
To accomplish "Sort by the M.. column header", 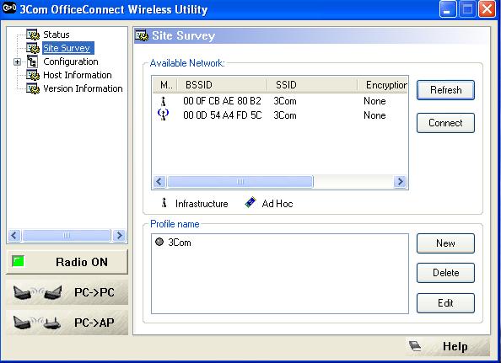I will tap(164, 85).
